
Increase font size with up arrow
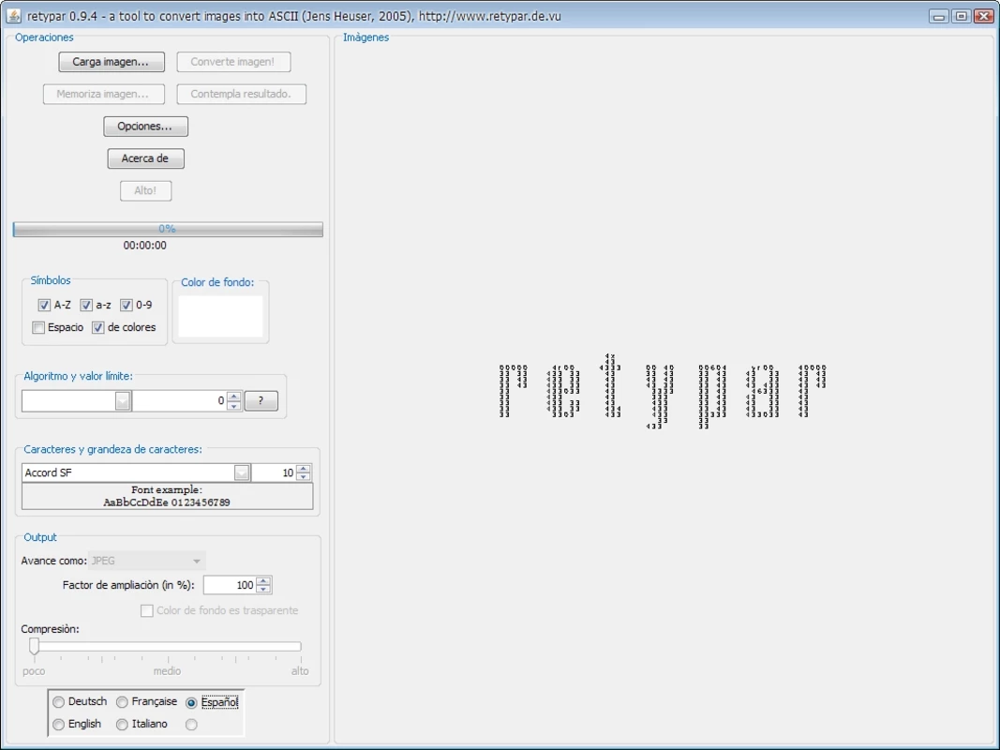pos(304,469)
